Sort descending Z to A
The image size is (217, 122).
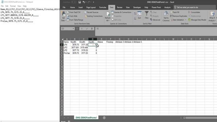tap(135, 18)
